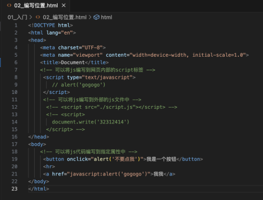The height and width of the screenshot is (200, 263).
Task: Click the html symbol breadcrumb
Action: [107, 17]
